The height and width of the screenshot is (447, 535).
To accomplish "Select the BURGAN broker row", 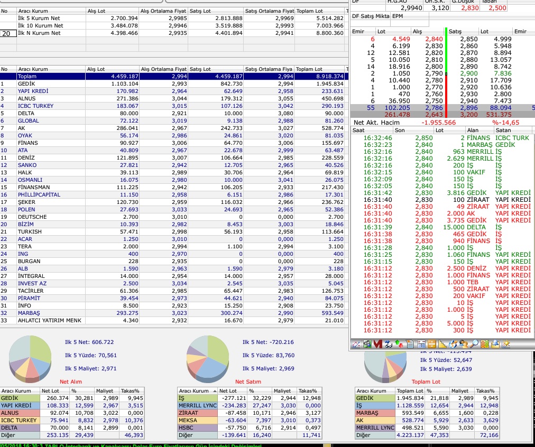I will point(174,261).
